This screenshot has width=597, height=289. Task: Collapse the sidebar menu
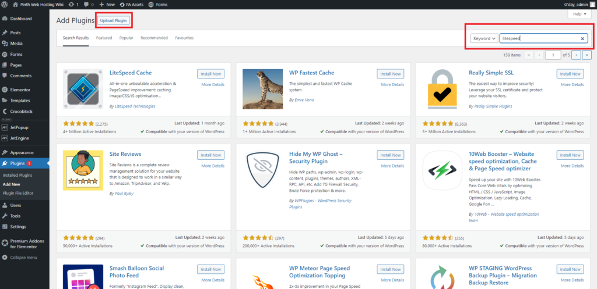24,258
